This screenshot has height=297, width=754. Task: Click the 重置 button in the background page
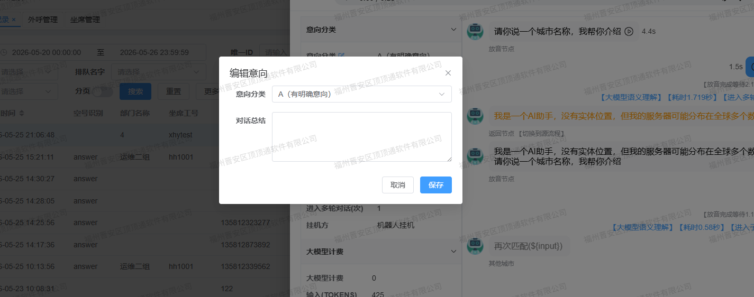coord(174,91)
